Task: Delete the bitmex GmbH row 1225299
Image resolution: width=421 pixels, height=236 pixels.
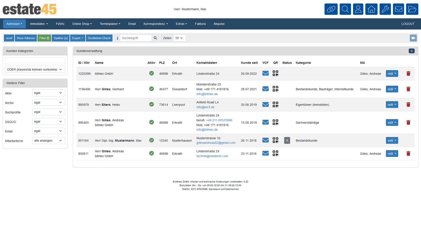Action: [x=408, y=74]
